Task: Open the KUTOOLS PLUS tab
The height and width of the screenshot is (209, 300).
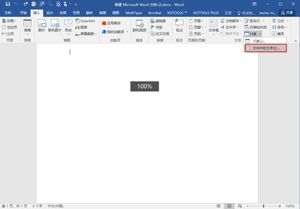Action: click(x=206, y=13)
